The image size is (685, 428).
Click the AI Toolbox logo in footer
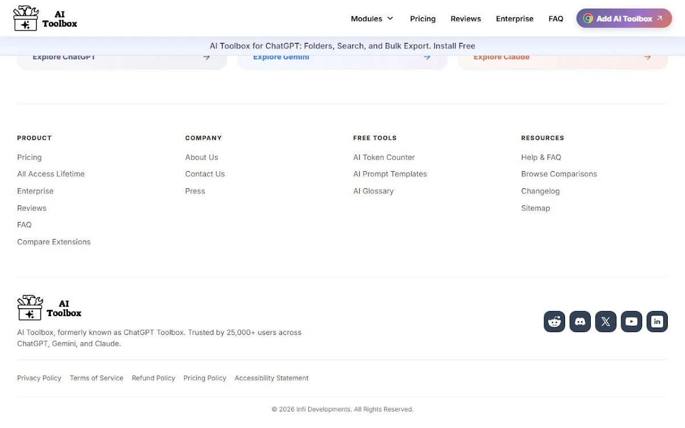click(50, 308)
